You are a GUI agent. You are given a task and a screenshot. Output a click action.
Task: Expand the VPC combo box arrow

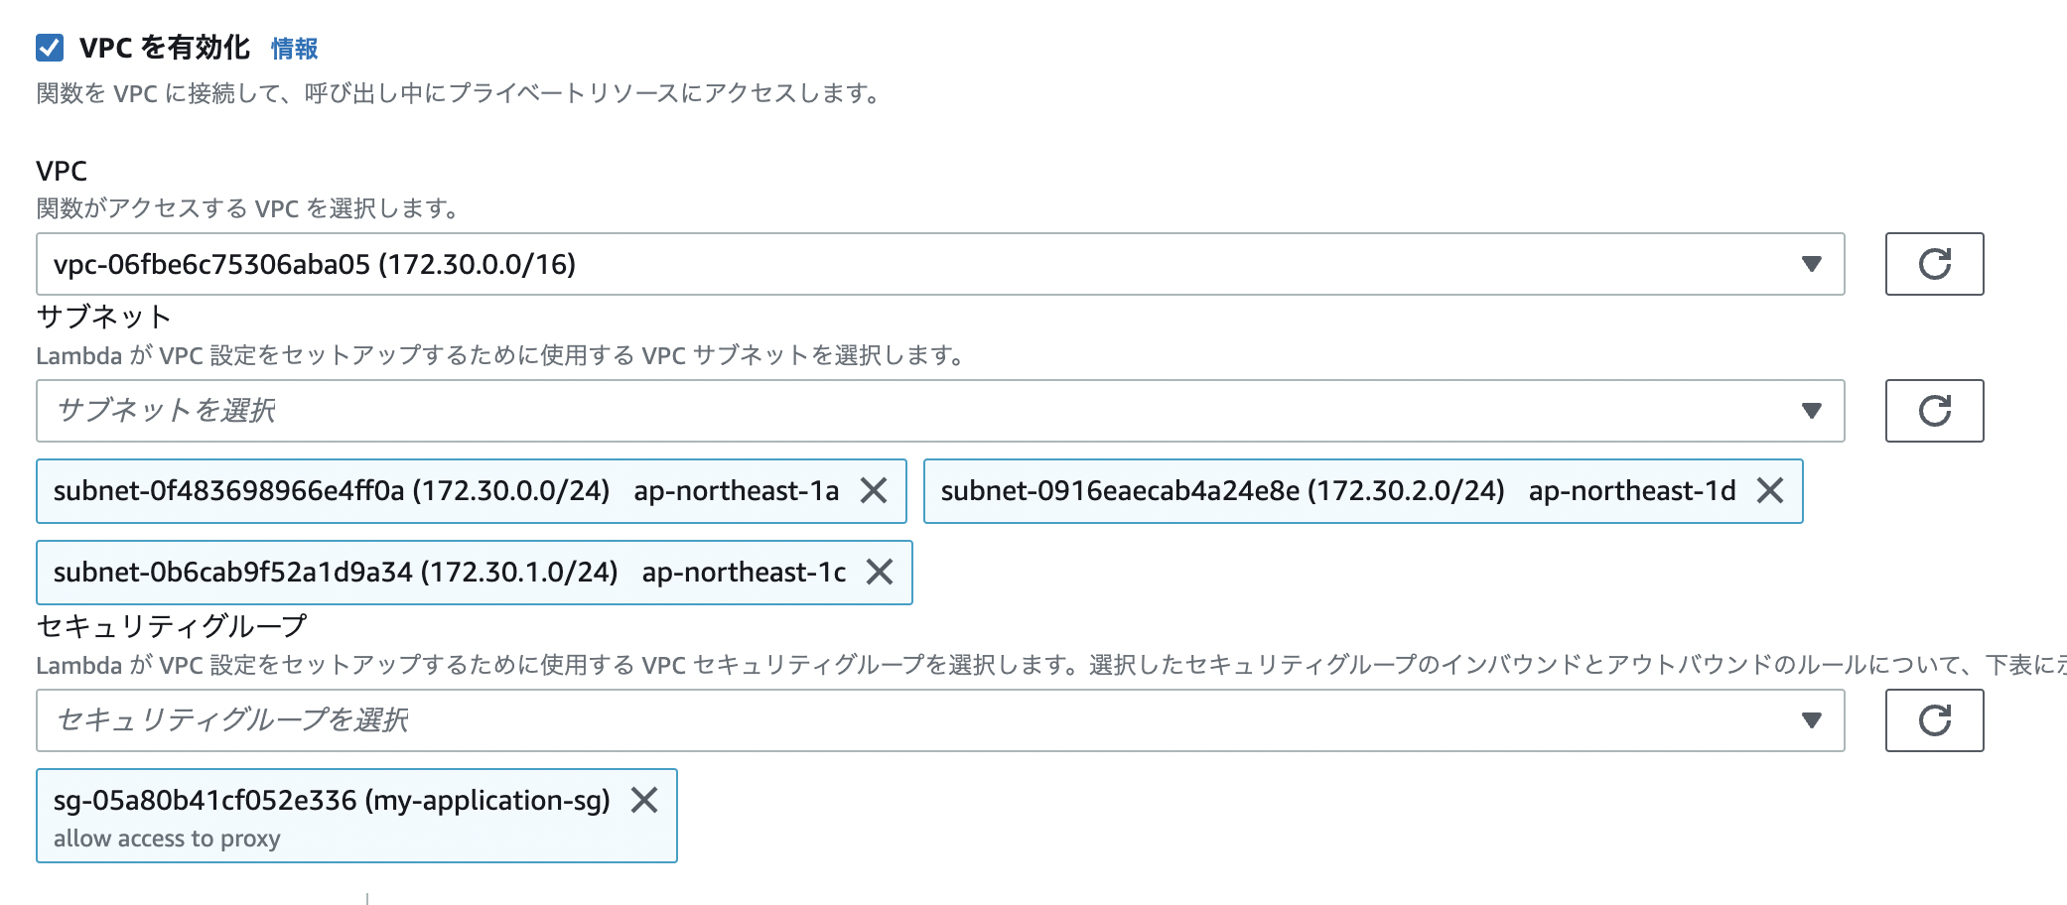click(x=1813, y=264)
